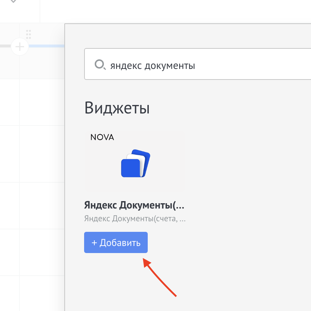This screenshot has height=311, width=311.
Task: Click the magnifier search icon
Action: (100, 65)
